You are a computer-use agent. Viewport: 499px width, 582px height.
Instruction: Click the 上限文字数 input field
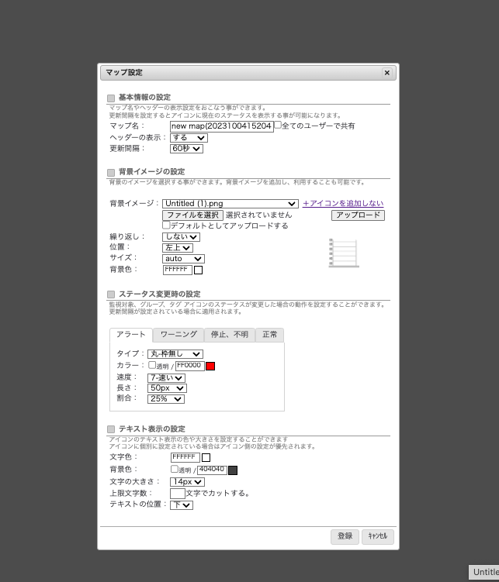177,494
